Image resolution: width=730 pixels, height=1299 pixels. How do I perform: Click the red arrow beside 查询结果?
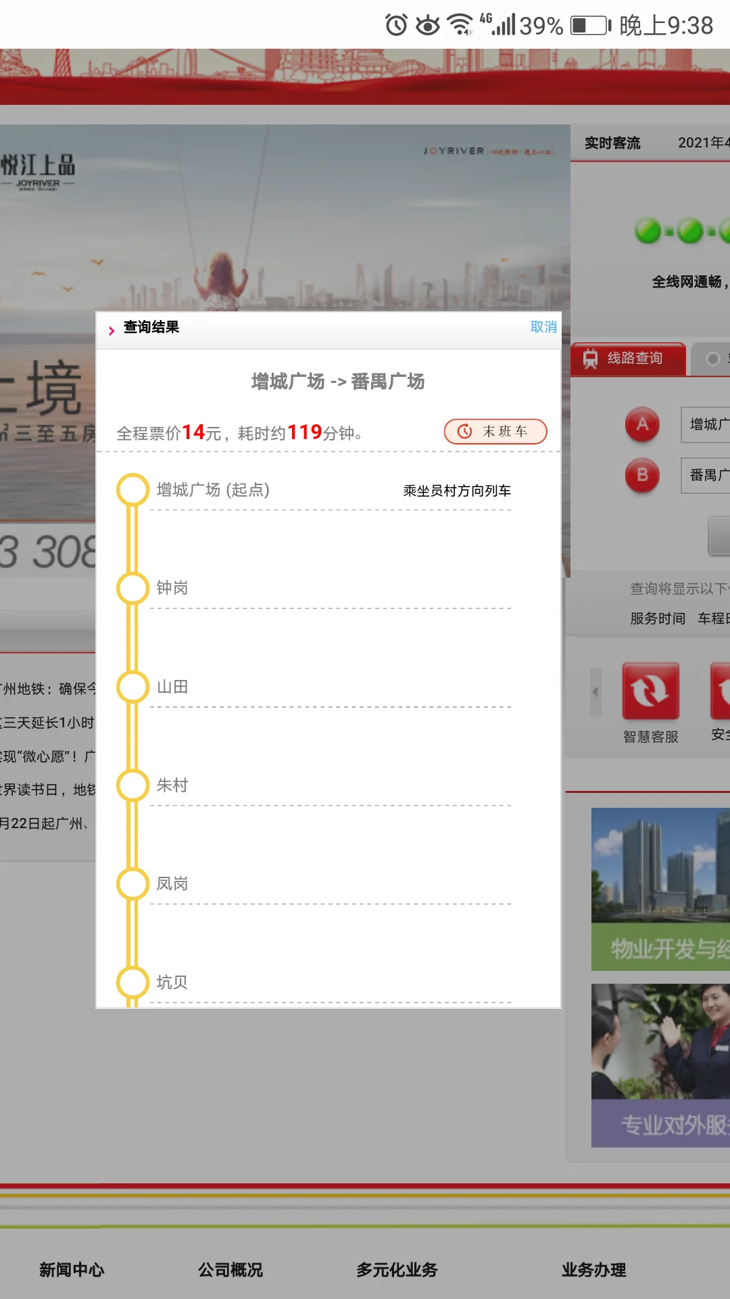click(112, 330)
